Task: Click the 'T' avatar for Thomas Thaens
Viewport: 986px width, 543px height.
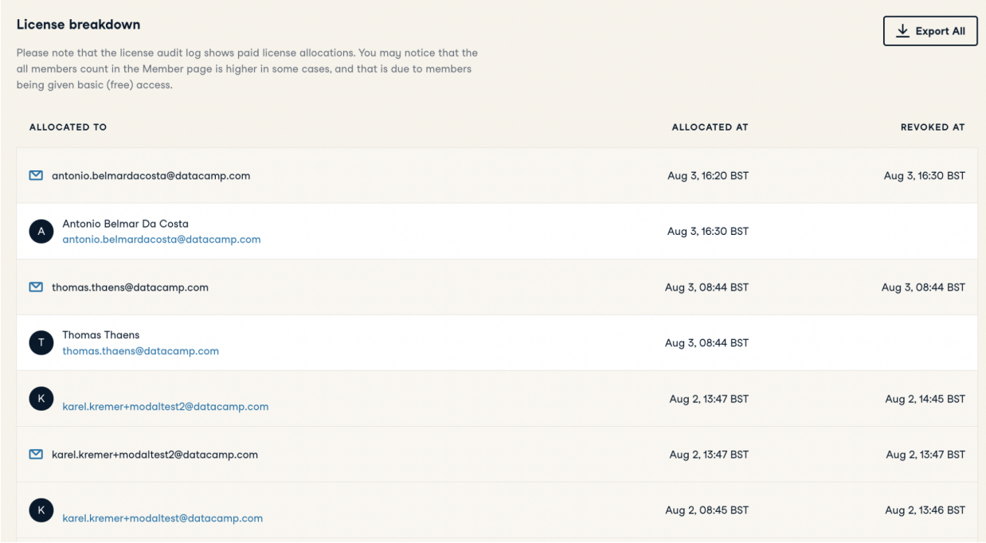Action: click(41, 343)
